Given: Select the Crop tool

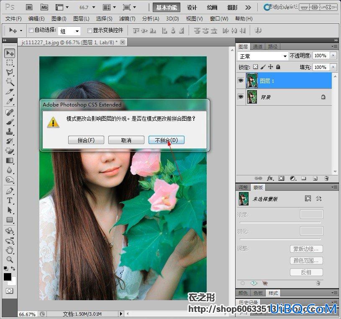Looking at the screenshot, I should point(10,91).
